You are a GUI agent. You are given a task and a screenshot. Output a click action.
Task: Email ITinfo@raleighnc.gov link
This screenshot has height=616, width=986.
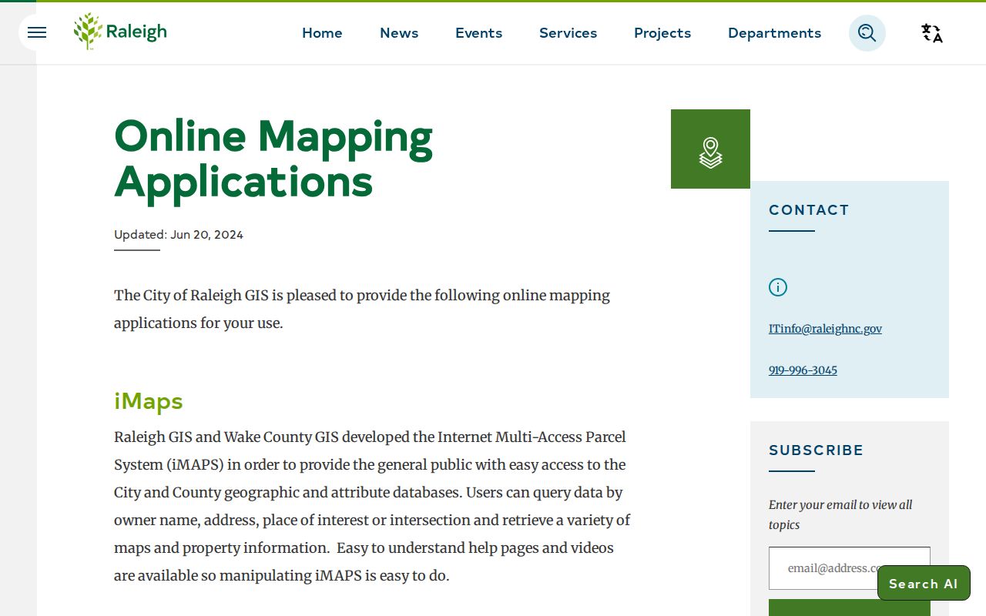point(825,329)
